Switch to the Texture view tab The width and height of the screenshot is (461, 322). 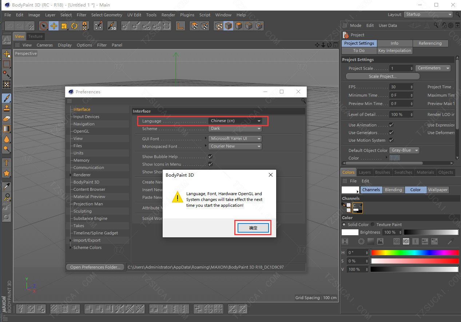(36, 36)
